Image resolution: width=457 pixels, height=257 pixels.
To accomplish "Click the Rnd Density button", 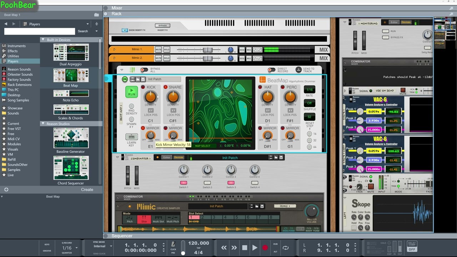I will [131, 106].
